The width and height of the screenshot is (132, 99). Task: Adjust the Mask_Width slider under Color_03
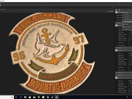131,56
